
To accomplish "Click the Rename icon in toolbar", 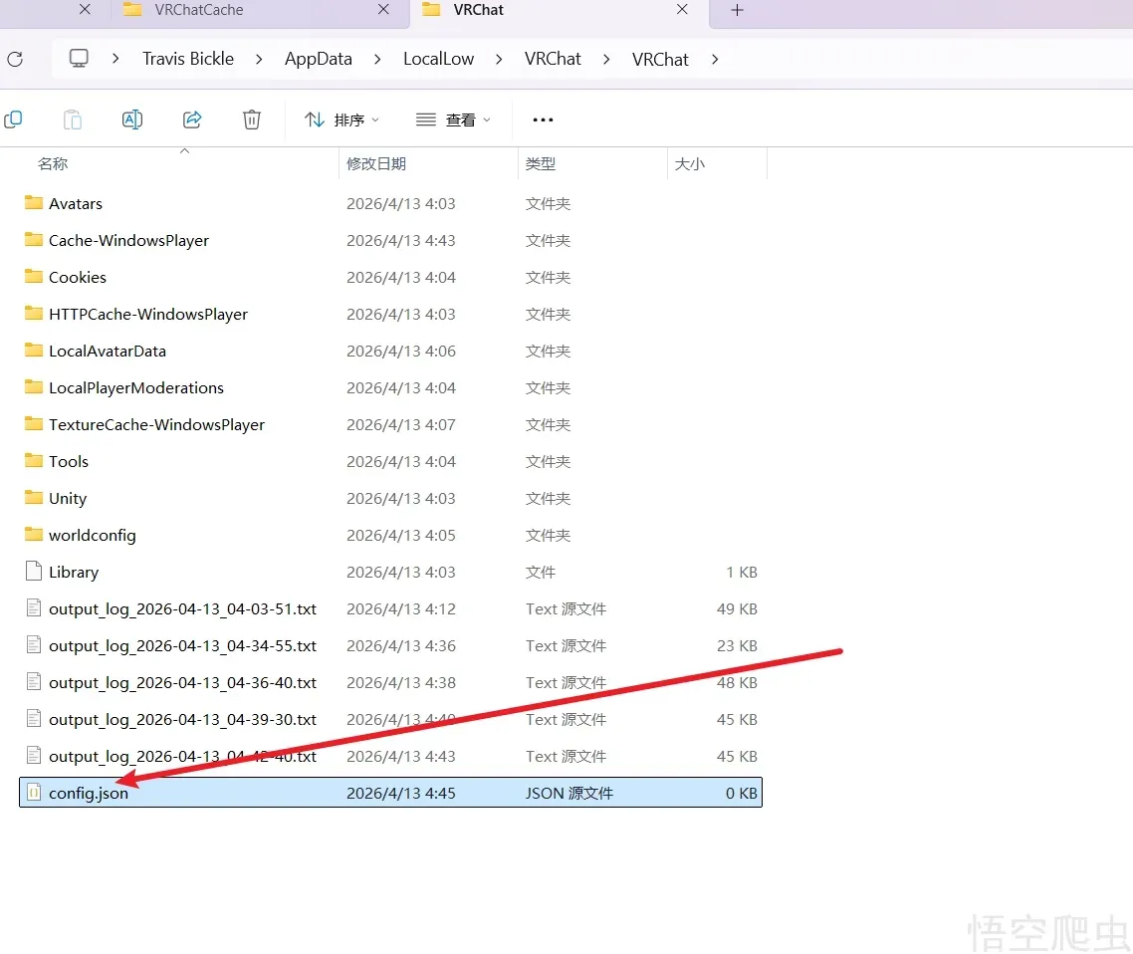I will 131,119.
